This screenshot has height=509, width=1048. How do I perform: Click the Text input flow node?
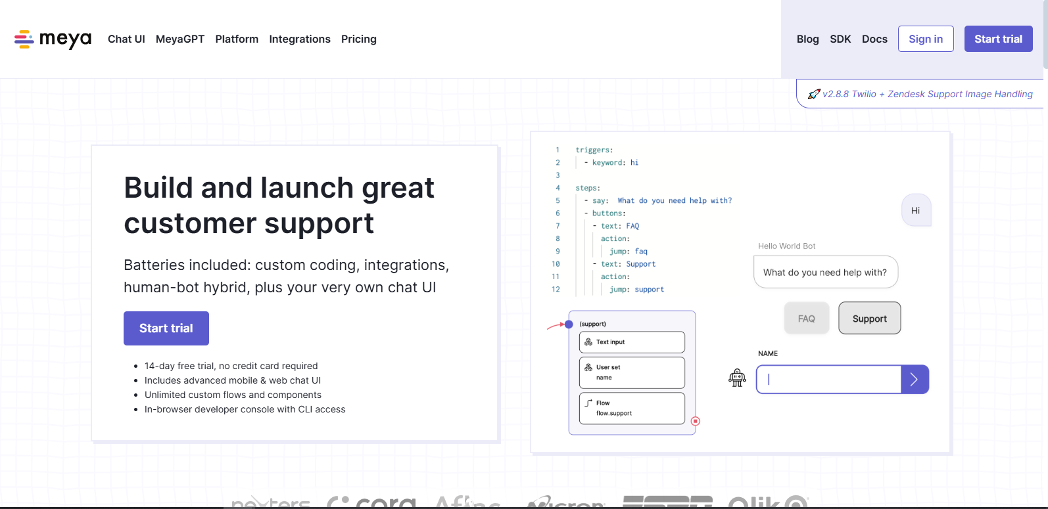pos(632,342)
